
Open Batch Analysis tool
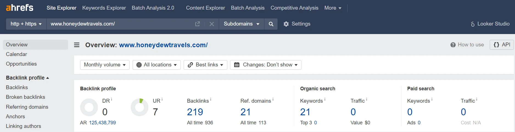[x=248, y=8]
